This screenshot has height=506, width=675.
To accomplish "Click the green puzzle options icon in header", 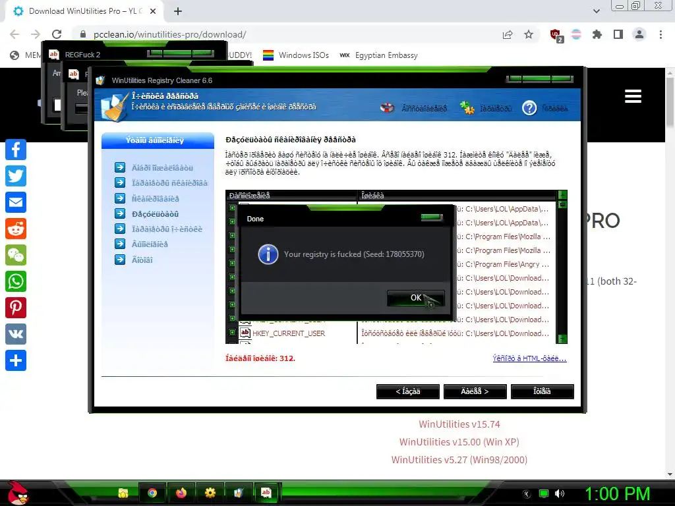I will pyautogui.click(x=467, y=107).
